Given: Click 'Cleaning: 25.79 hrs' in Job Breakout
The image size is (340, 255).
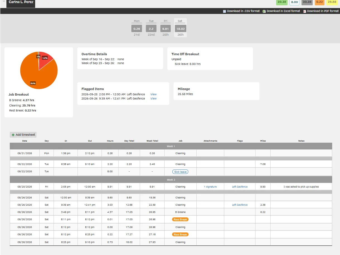Looking at the screenshot, I should point(22,106).
